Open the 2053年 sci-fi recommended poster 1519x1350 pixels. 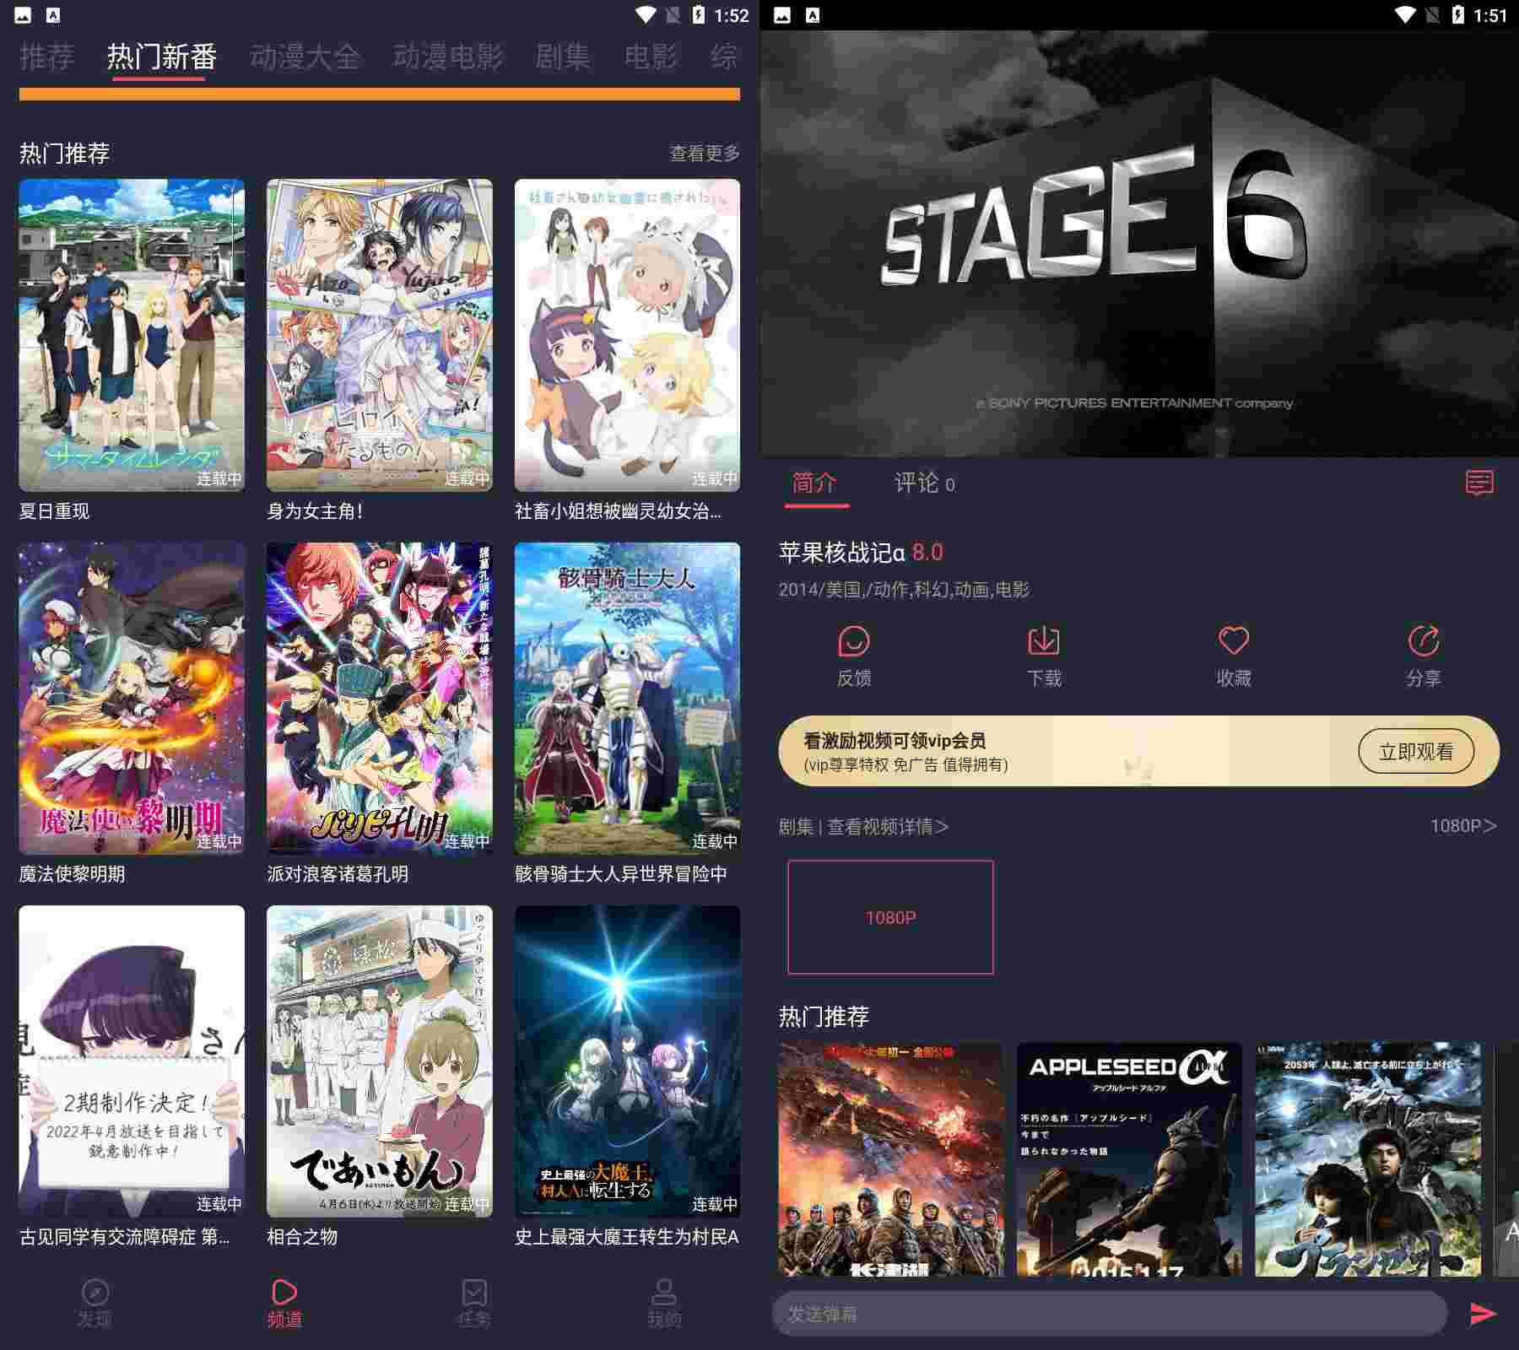click(x=1368, y=1159)
